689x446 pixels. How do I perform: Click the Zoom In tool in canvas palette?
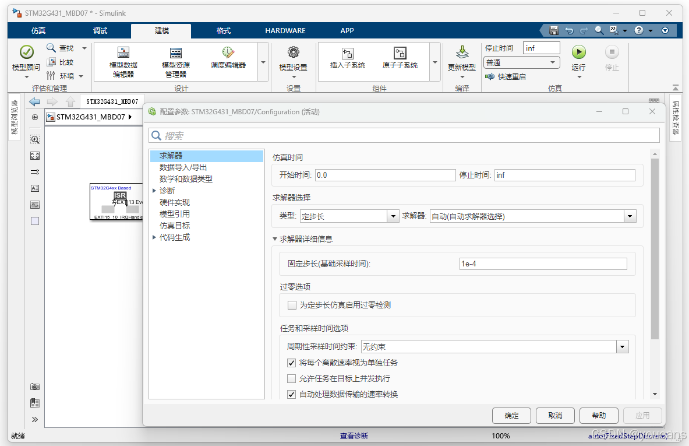(35, 139)
